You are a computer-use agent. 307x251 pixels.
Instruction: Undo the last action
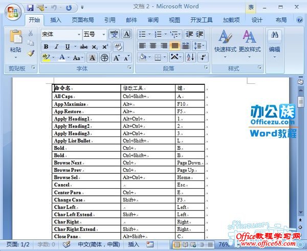[54, 8]
